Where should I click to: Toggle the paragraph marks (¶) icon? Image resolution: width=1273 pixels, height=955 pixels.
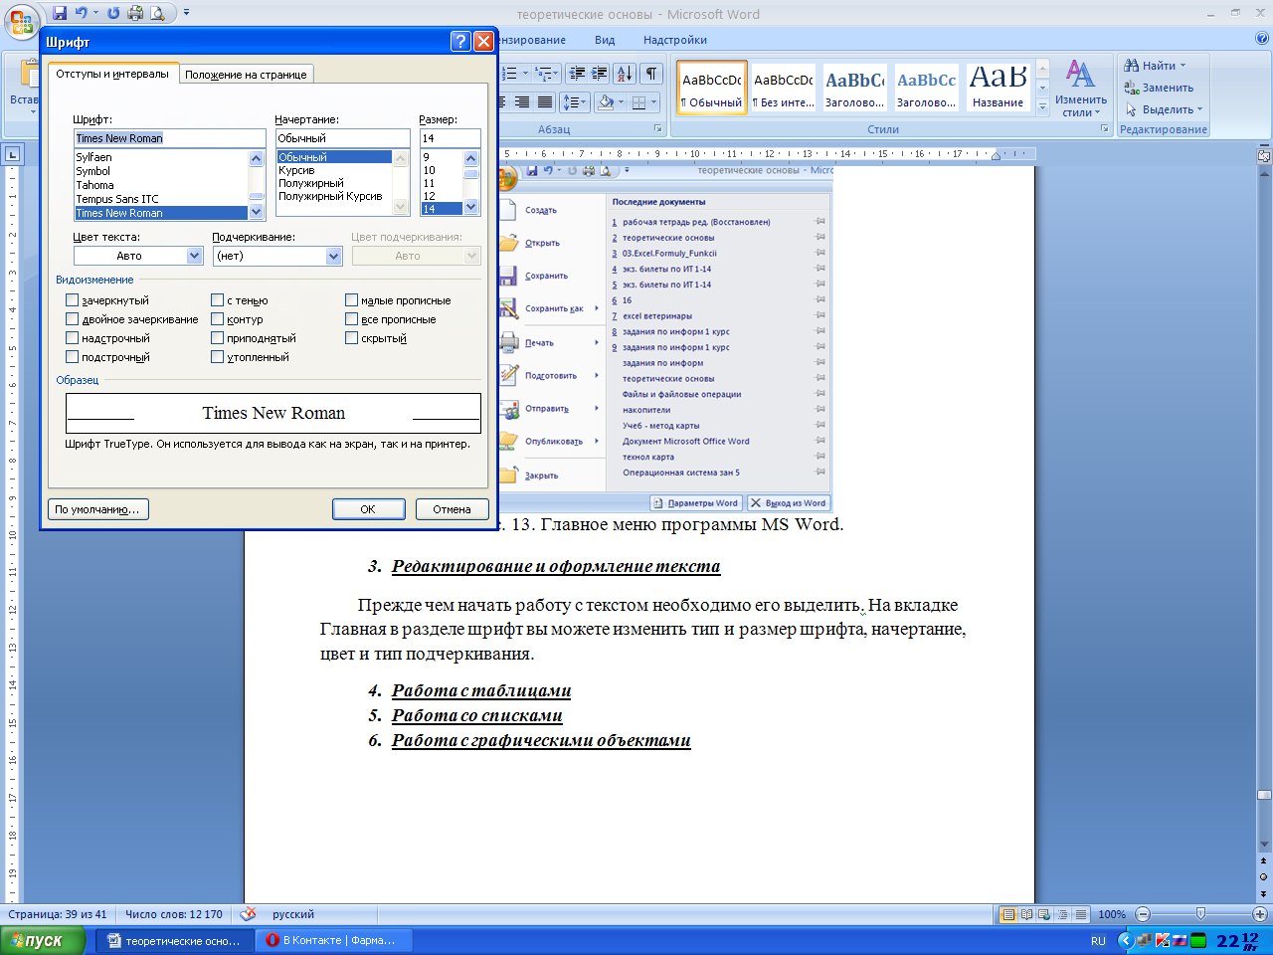pos(650,74)
